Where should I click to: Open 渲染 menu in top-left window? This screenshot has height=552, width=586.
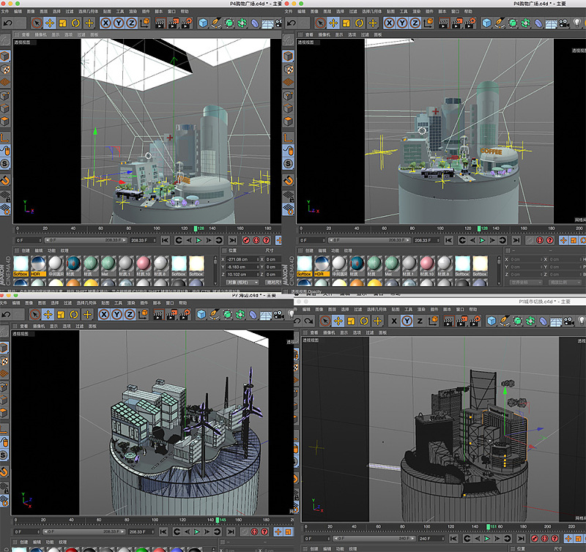pyautogui.click(x=133, y=12)
